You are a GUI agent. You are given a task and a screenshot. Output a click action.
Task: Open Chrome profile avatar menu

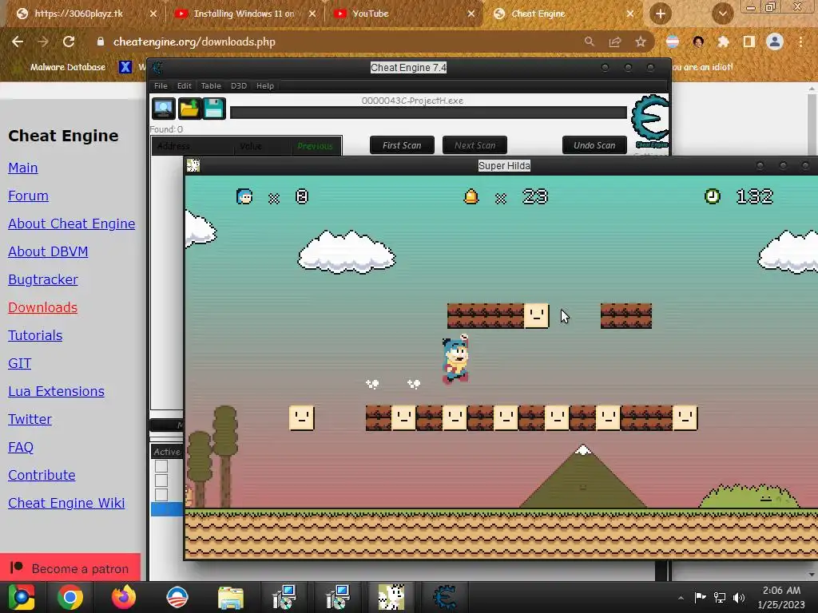click(x=775, y=42)
